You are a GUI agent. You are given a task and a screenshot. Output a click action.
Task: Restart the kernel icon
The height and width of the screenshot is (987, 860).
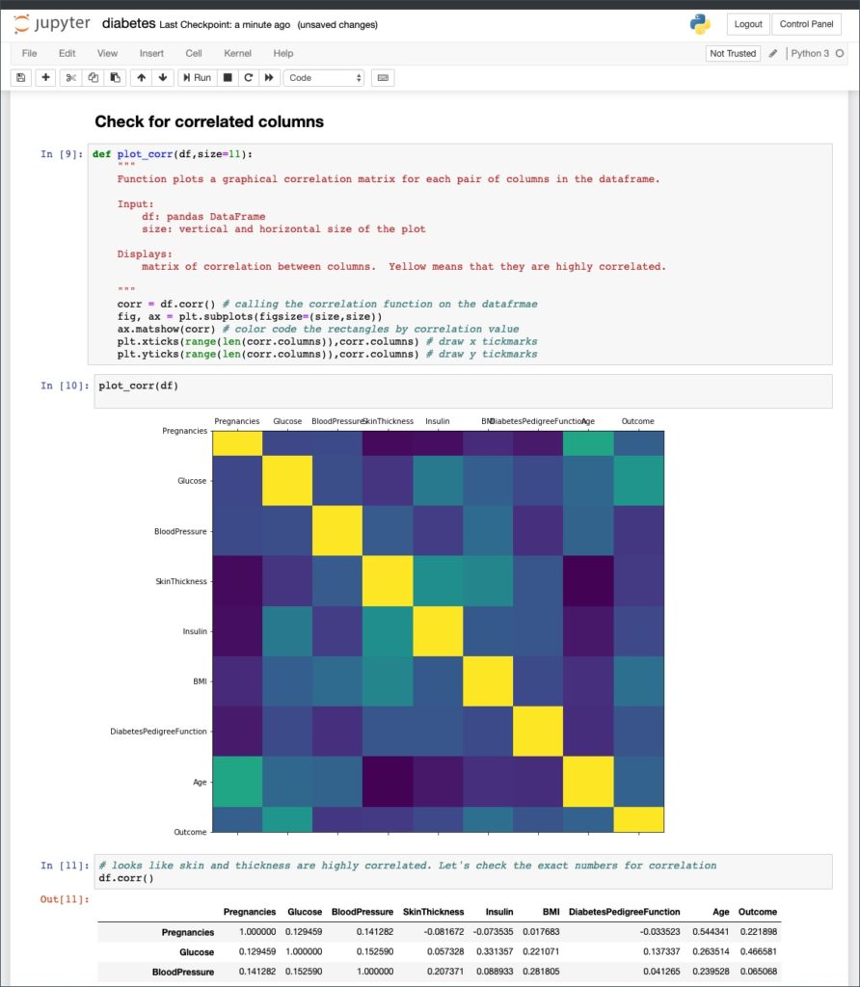click(248, 78)
